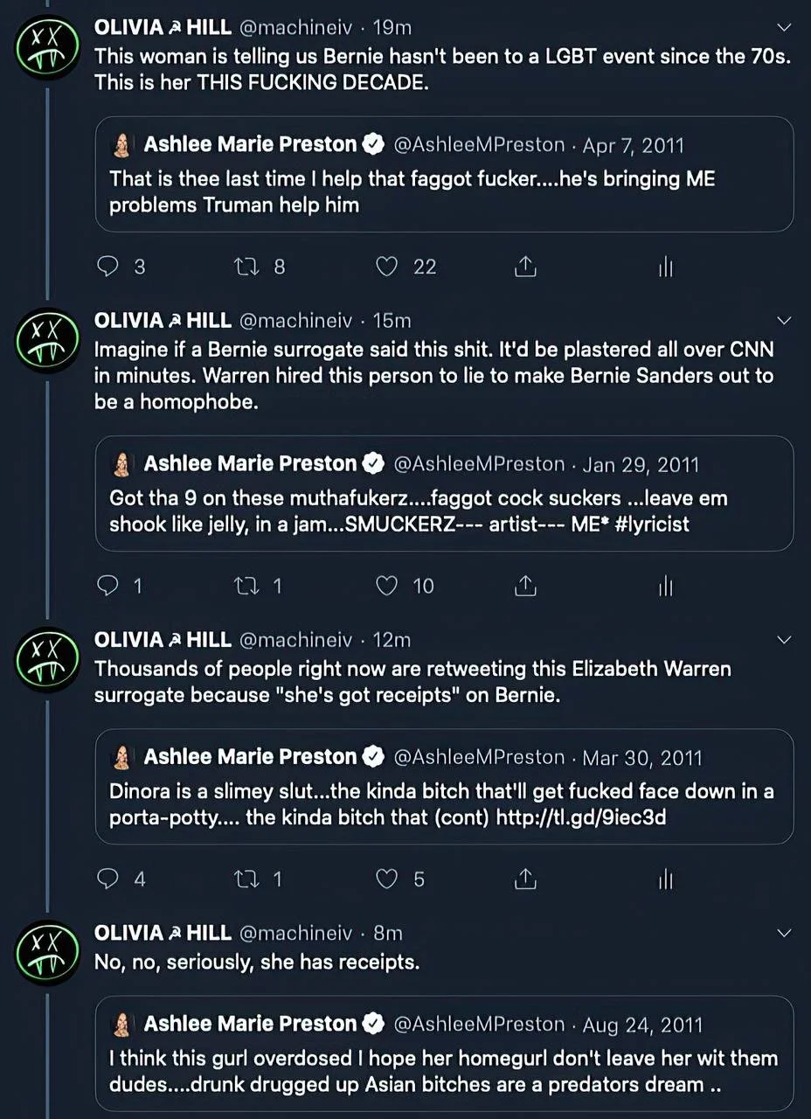Open the chevron menu on the 15m tweet
The image size is (811, 1119).
tap(784, 320)
